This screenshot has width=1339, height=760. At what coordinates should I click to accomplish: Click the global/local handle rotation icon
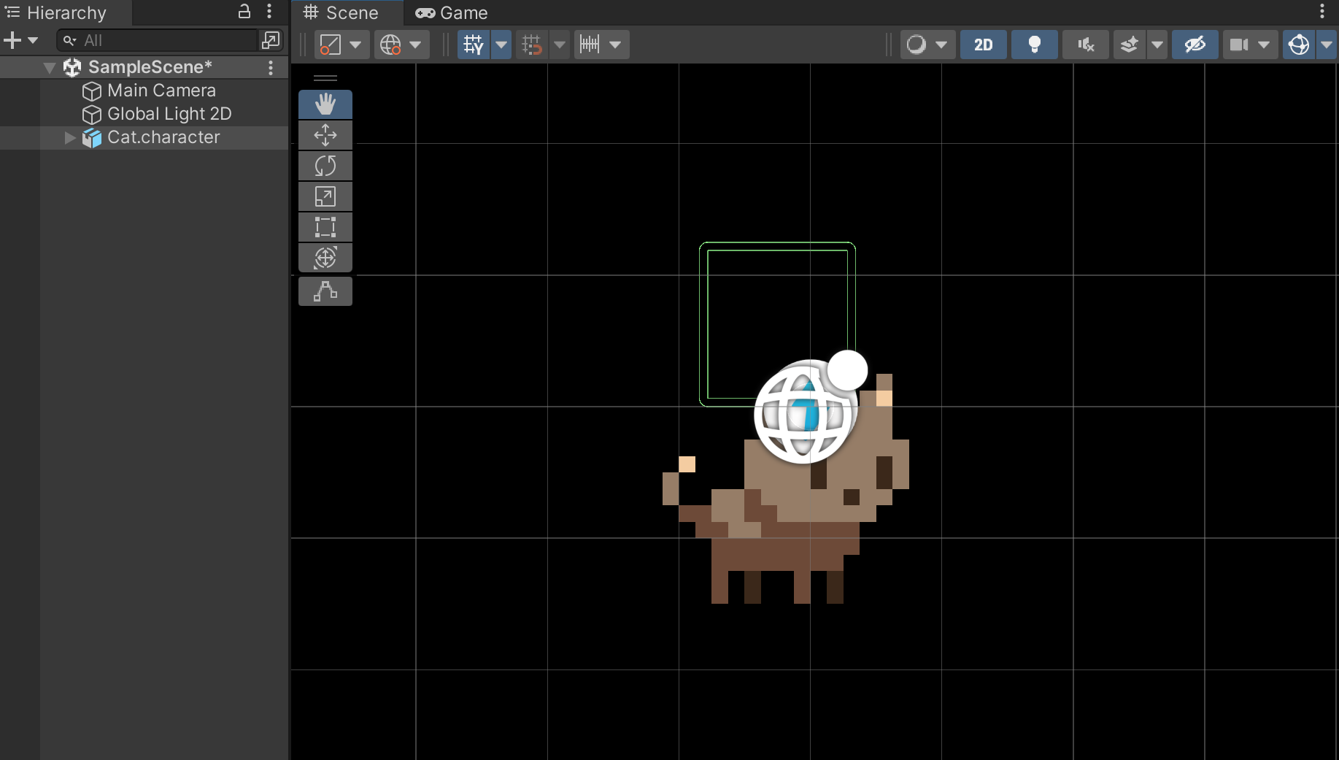tap(390, 45)
